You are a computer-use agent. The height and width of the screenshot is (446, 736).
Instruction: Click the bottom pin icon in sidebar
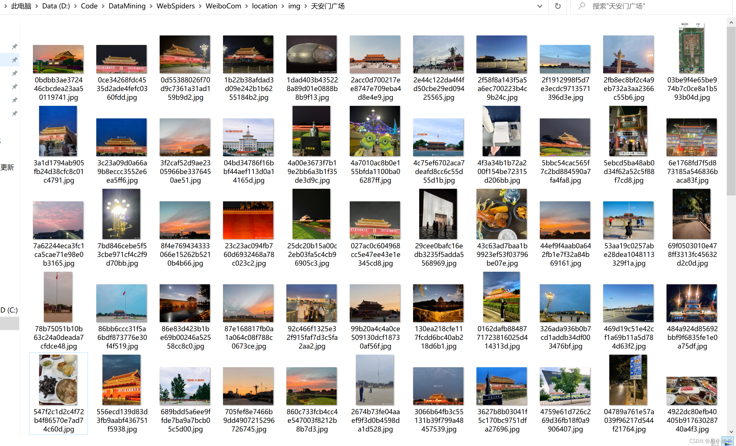pyautogui.click(x=14, y=114)
